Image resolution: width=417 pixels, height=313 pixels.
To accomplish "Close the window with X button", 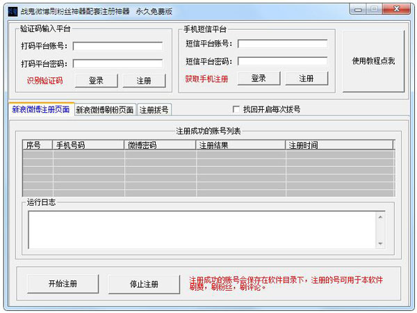I will coord(397,9).
